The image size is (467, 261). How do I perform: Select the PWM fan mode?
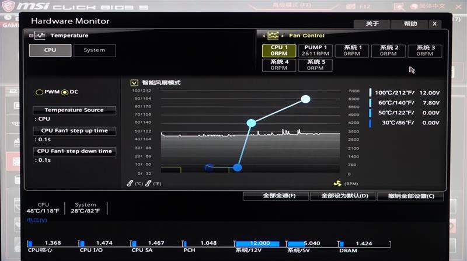[39, 92]
